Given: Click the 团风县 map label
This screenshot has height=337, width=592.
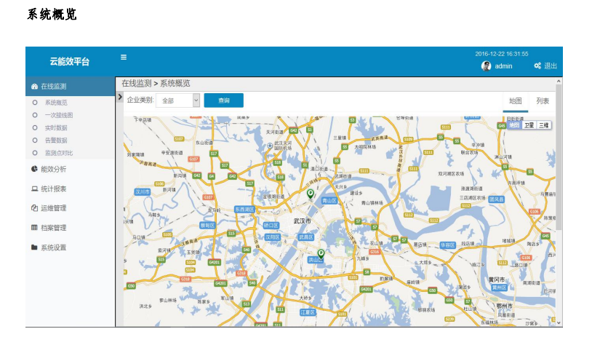Looking at the screenshot, I should point(497,199).
